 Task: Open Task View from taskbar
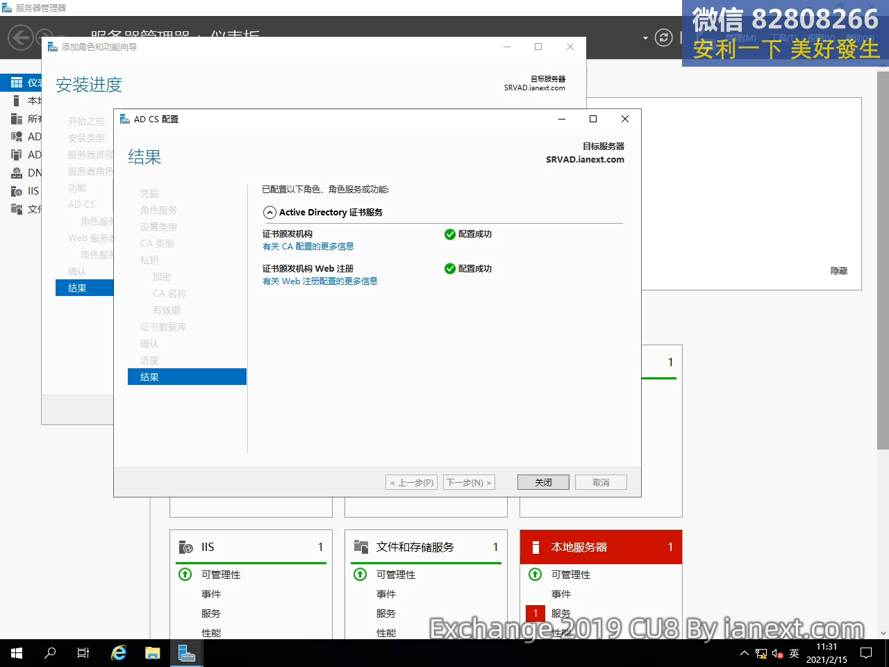coord(83,653)
